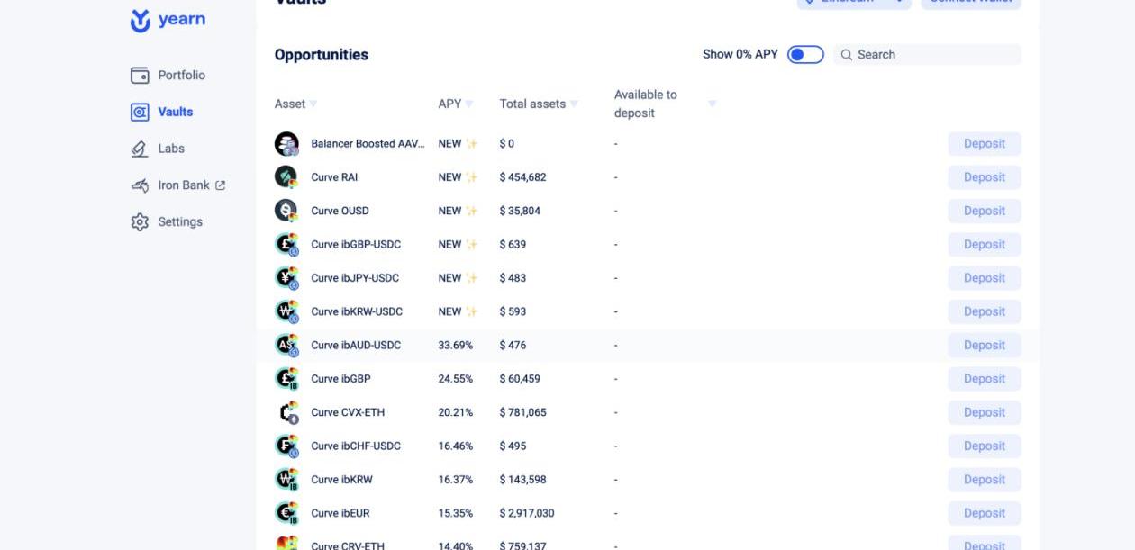The width and height of the screenshot is (1135, 550).
Task: Click the Curve ibGBP-USDC asset icon
Action: tap(286, 245)
